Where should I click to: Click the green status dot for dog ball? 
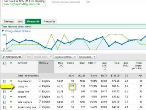[11, 97]
